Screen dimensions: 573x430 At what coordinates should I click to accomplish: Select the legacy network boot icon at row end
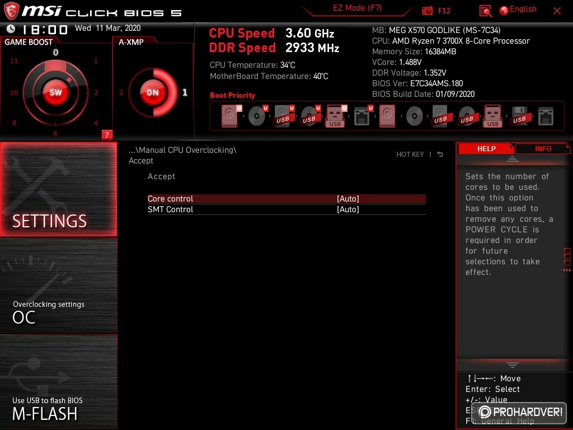point(546,116)
